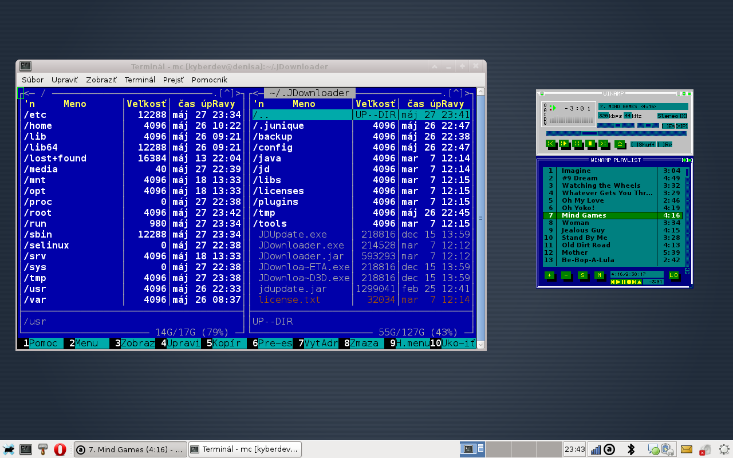
Task: Skip to next track in Winamp
Action: pyautogui.click(x=603, y=143)
